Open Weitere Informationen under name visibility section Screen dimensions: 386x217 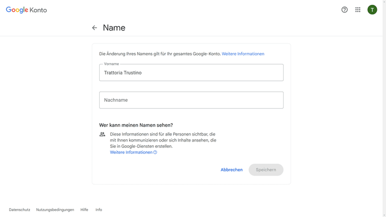tap(131, 152)
